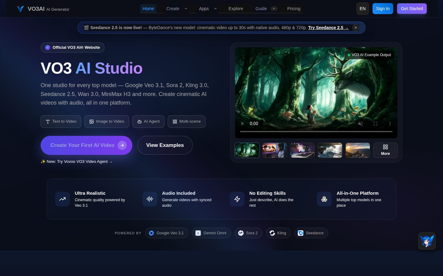Select the Gemini Omni chip
Screen dimensions: 443x276
pos(211,233)
